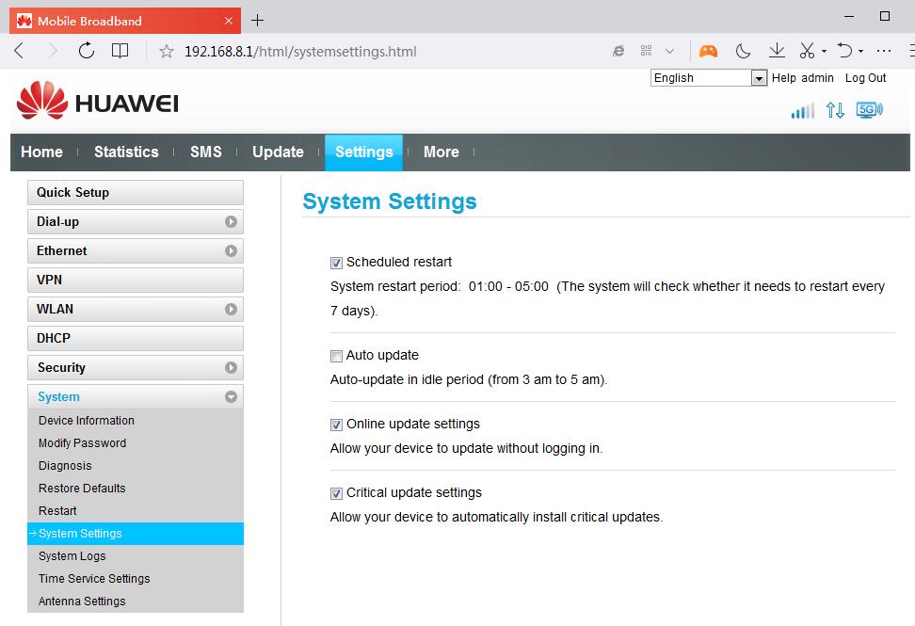Open the SMS tab

(205, 152)
